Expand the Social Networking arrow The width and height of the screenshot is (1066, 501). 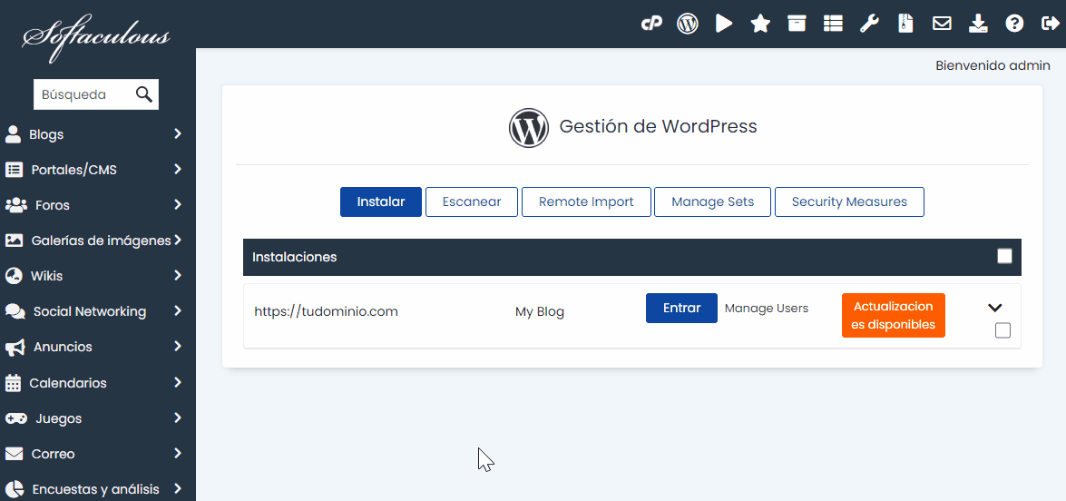(x=178, y=311)
